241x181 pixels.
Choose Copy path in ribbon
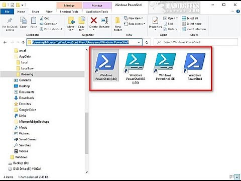tap(49, 24)
